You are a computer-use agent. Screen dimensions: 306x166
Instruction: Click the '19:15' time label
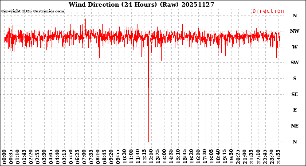click(224, 157)
